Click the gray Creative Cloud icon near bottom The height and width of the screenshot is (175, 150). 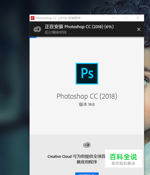(x=87, y=145)
